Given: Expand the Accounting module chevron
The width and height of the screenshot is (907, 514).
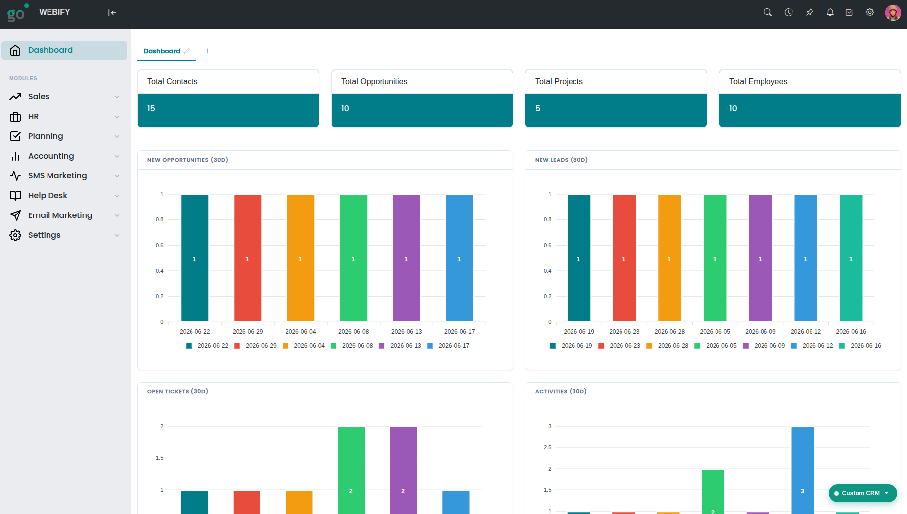Looking at the screenshot, I should (117, 156).
